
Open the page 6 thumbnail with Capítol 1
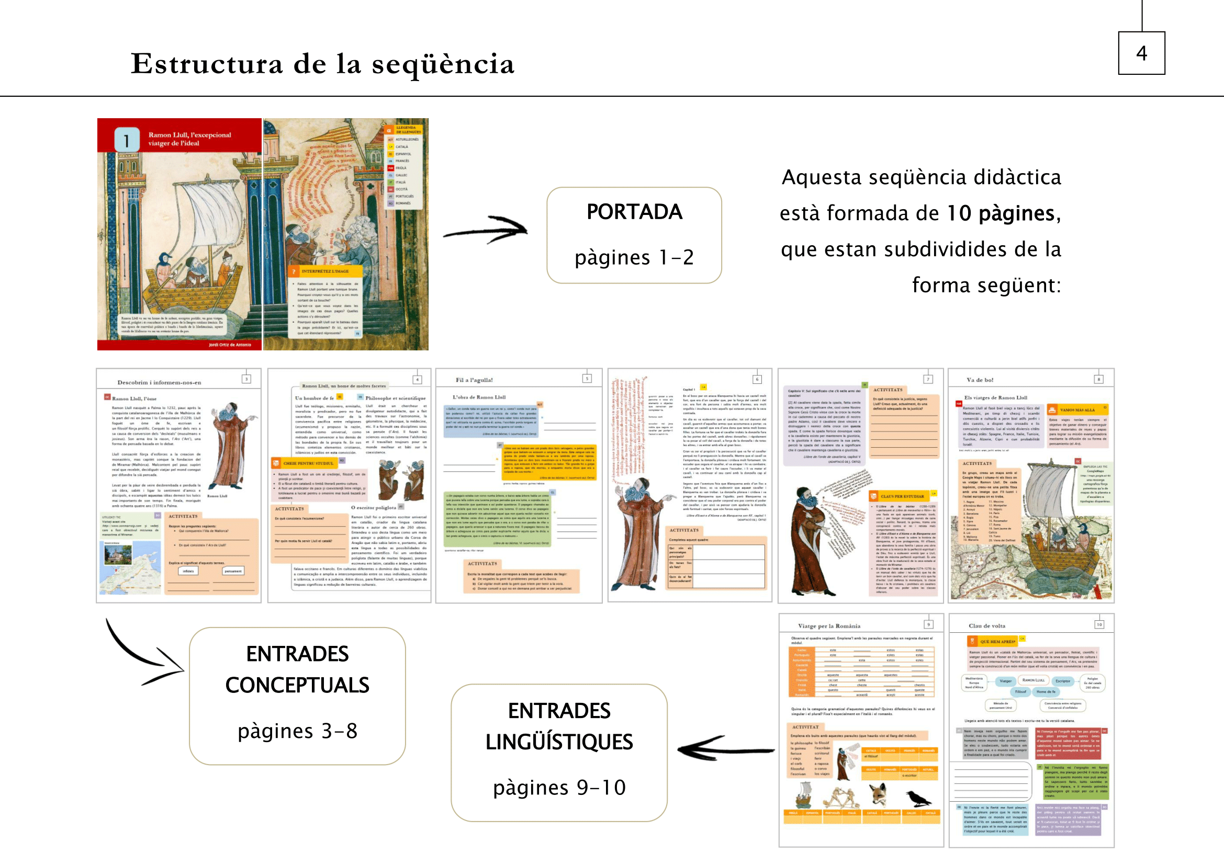pos(690,486)
